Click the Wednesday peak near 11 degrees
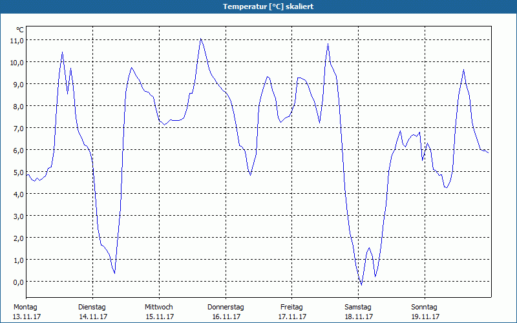This screenshot has height=323, width=517. click(200, 39)
